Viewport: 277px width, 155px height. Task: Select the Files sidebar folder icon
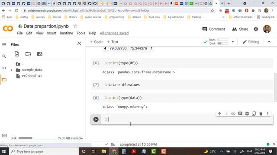[4, 80]
